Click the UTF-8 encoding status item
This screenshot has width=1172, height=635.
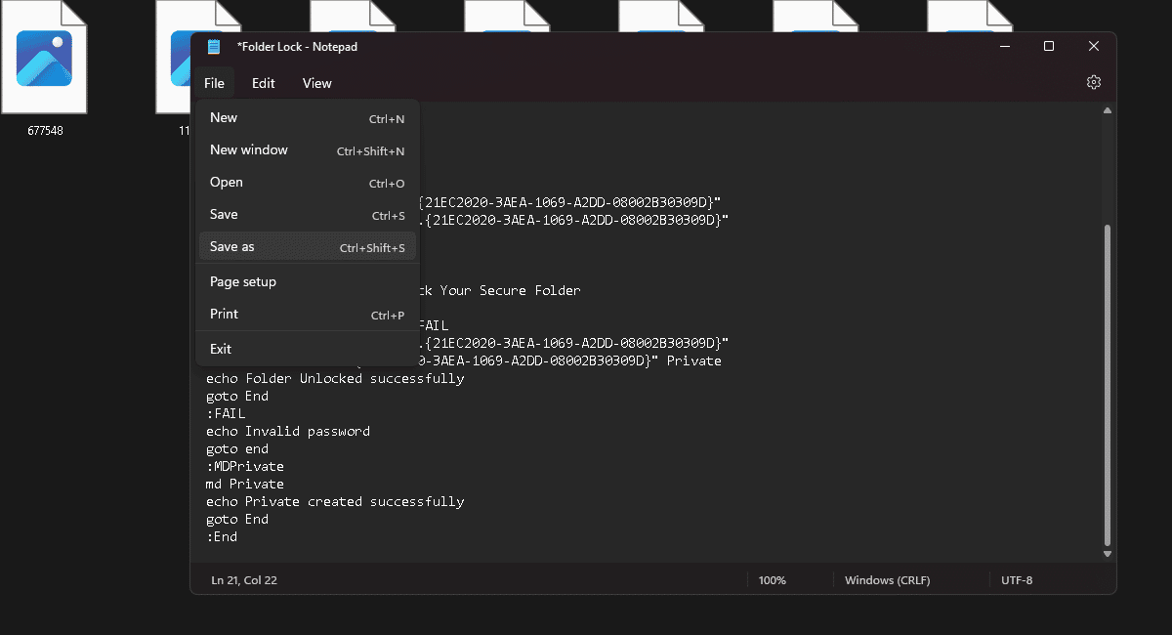[1017, 580]
